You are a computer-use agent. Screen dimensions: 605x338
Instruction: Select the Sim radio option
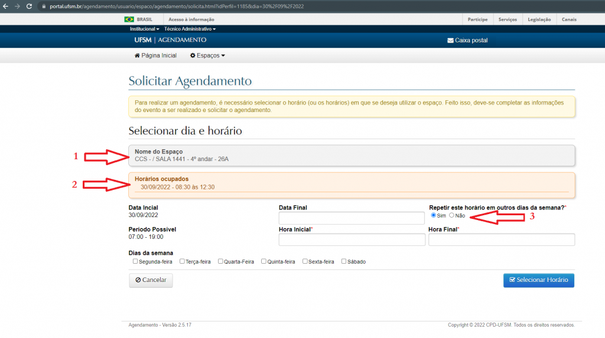434,215
